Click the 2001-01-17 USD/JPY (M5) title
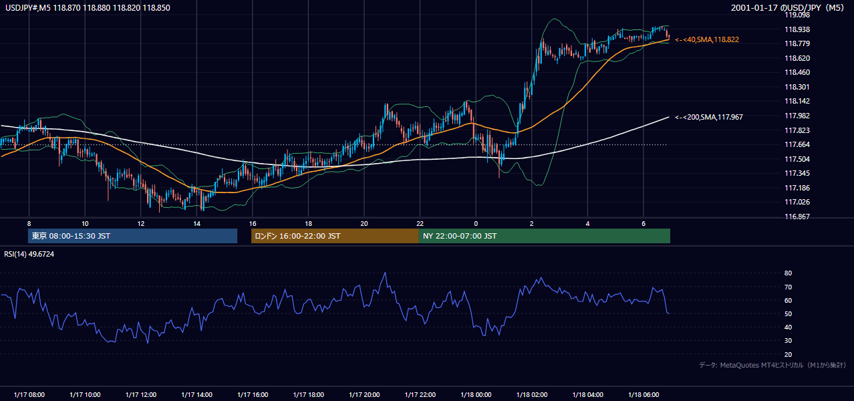The height and width of the screenshot is (401, 854). (x=789, y=7)
